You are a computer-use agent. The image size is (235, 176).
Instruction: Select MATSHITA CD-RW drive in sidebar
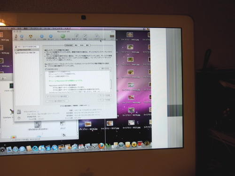tap(27, 53)
